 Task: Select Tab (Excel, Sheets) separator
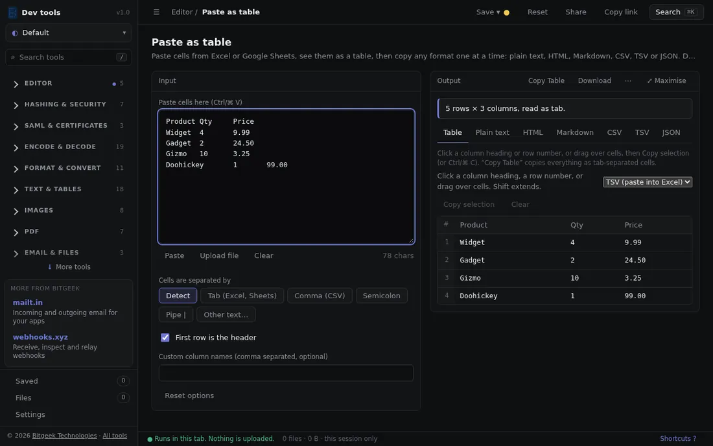(242, 296)
